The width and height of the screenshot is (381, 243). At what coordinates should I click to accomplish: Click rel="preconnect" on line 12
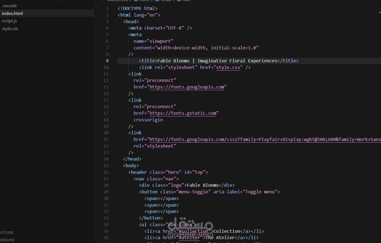[155, 80]
